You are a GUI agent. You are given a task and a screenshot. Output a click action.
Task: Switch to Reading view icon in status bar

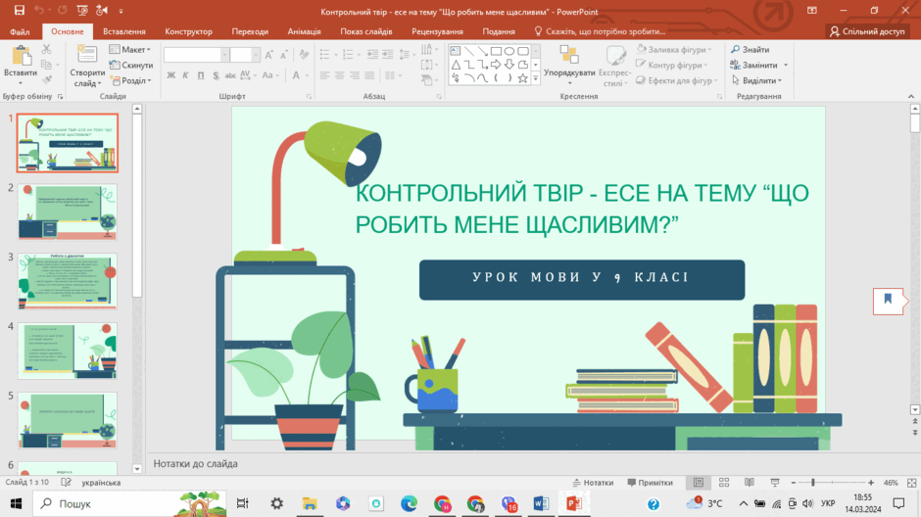[x=749, y=483]
